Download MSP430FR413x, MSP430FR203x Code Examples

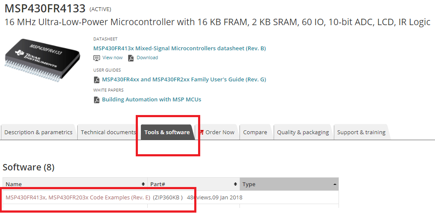coord(78,198)
